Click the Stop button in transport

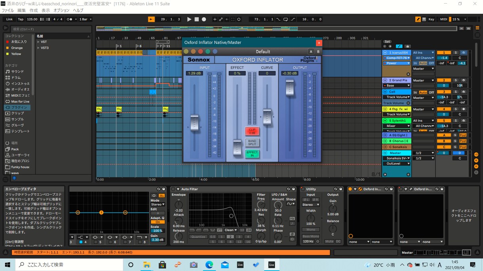[x=196, y=19]
